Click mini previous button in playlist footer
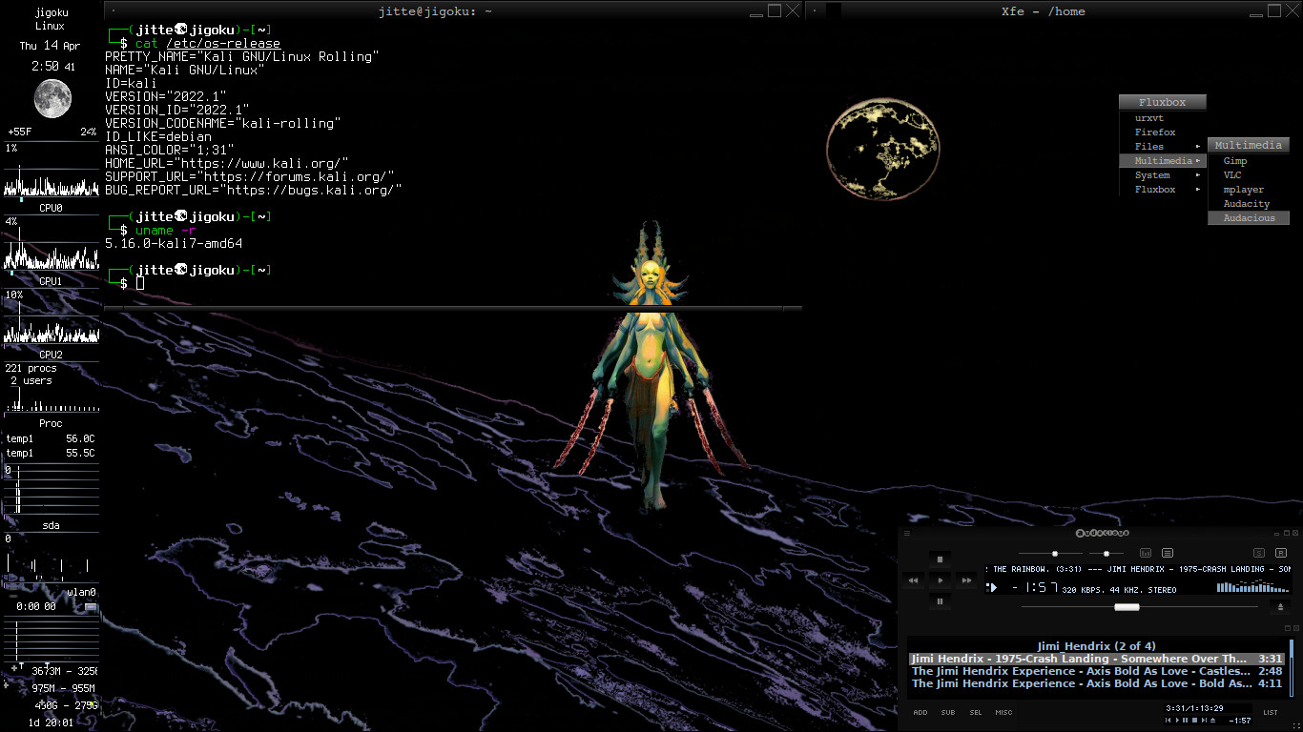The image size is (1303, 732). tap(1168, 721)
